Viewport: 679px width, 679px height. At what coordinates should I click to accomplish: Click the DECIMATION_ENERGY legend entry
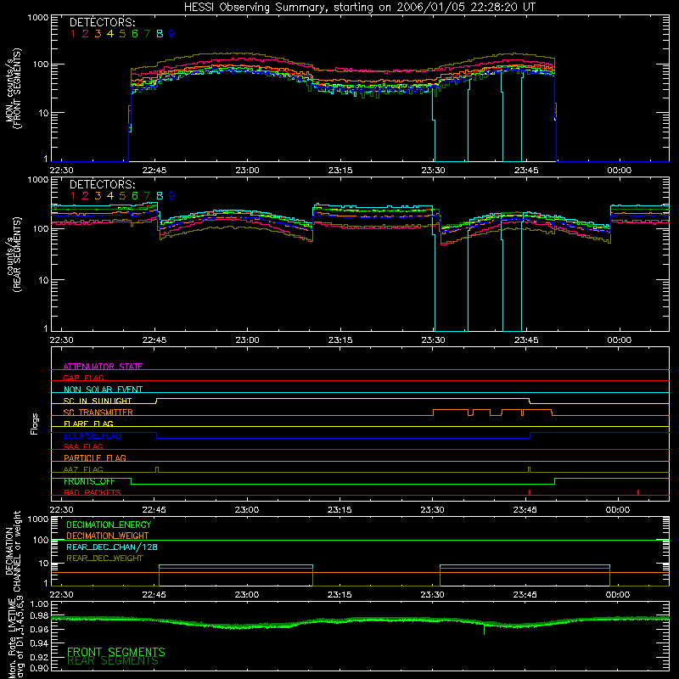109,525
